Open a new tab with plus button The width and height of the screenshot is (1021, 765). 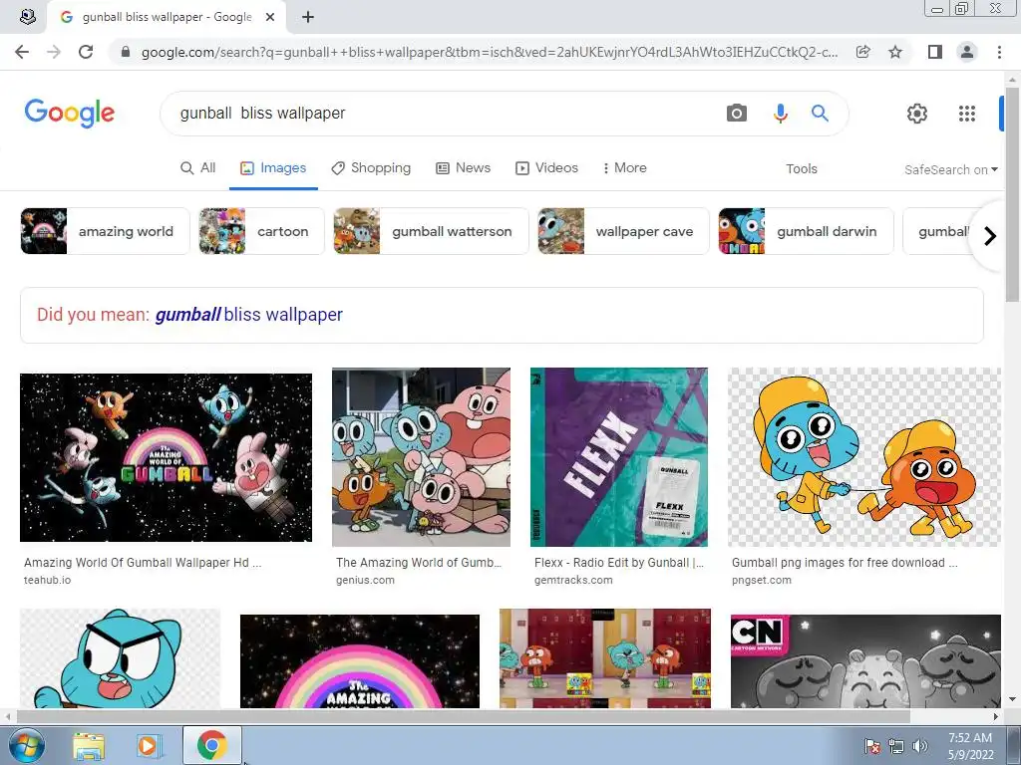(x=308, y=17)
